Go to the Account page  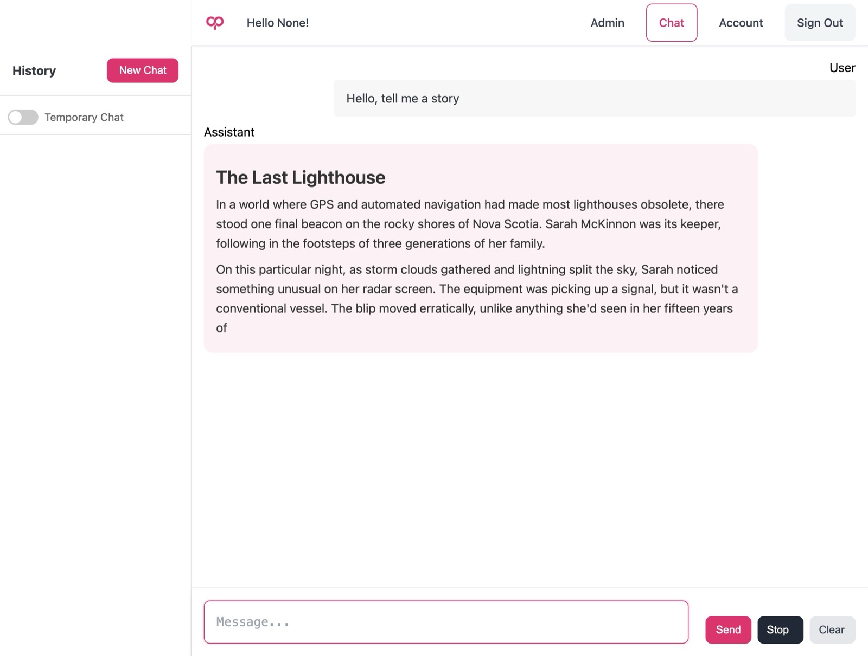741,23
